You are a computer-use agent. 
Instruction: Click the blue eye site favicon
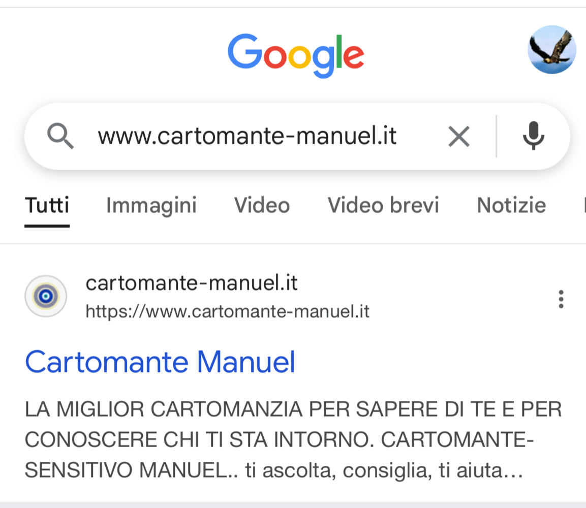point(46,296)
